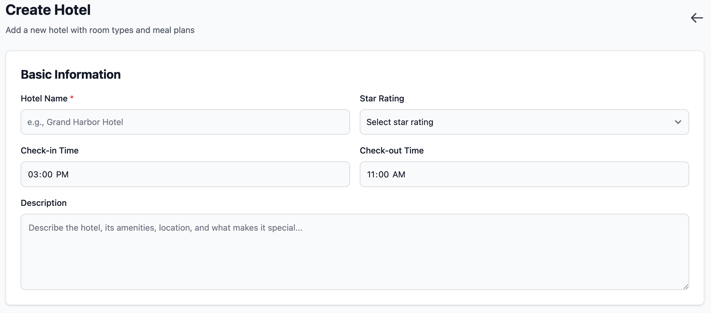711x313 pixels.
Task: Click the Description label
Action: point(43,203)
